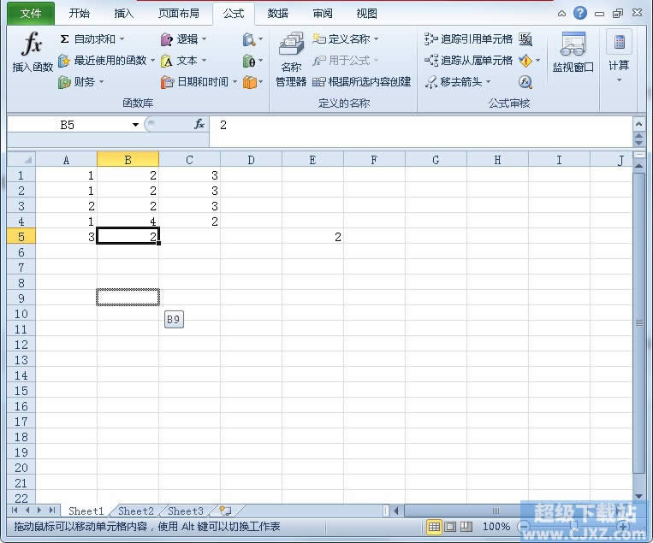
Task: Switch to the Page Layout (页面布局) tab
Action: click(179, 14)
